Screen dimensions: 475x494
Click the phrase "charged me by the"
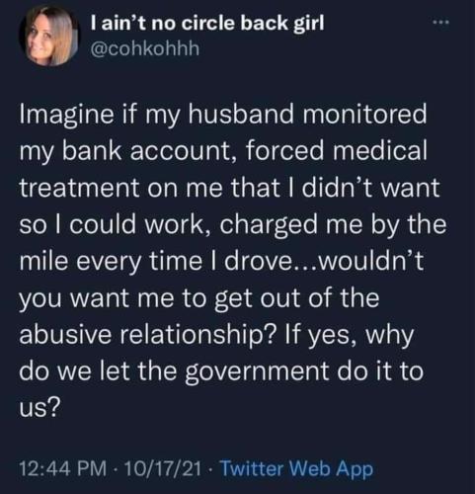[333, 226]
